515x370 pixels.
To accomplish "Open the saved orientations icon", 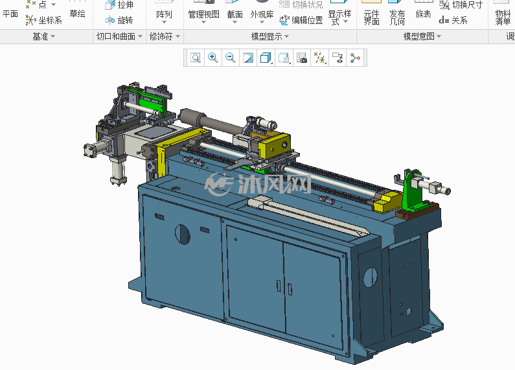I will (x=284, y=58).
